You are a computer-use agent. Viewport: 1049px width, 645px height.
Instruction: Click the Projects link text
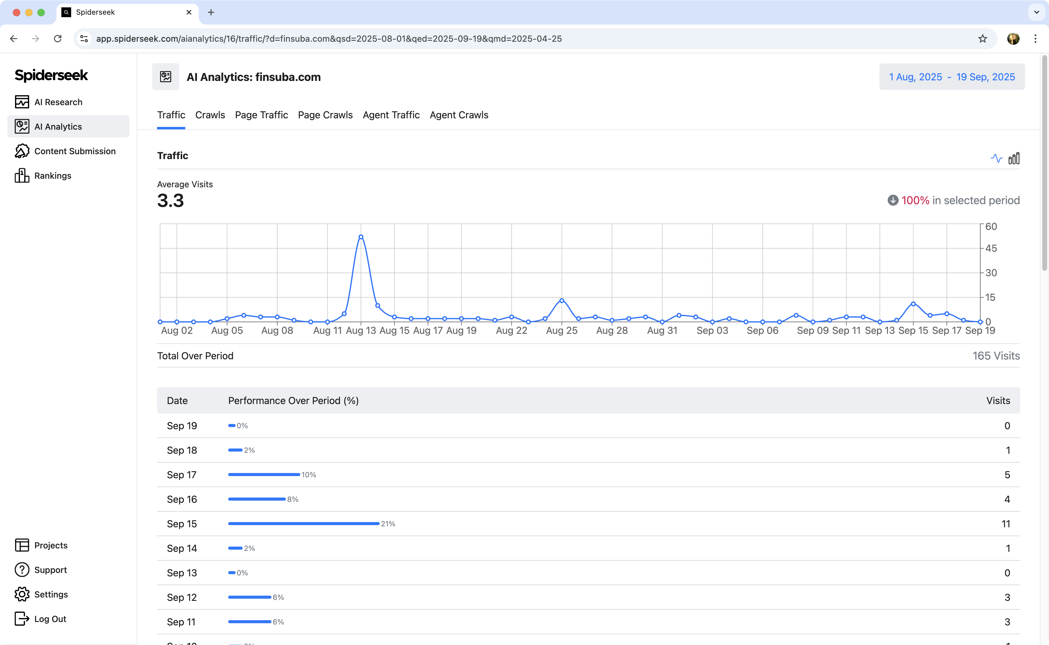(51, 545)
